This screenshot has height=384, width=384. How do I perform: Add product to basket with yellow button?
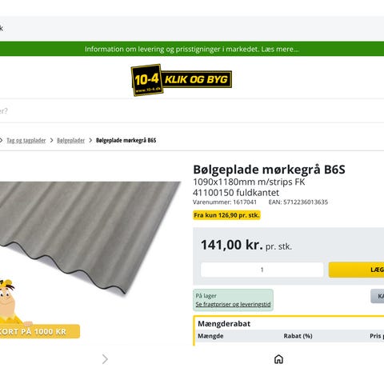tap(357, 270)
